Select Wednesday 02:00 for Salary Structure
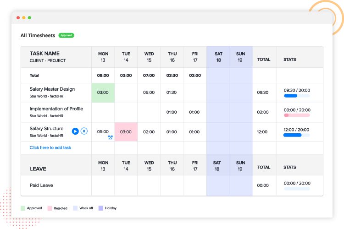This screenshot has width=344, height=229. (149, 132)
